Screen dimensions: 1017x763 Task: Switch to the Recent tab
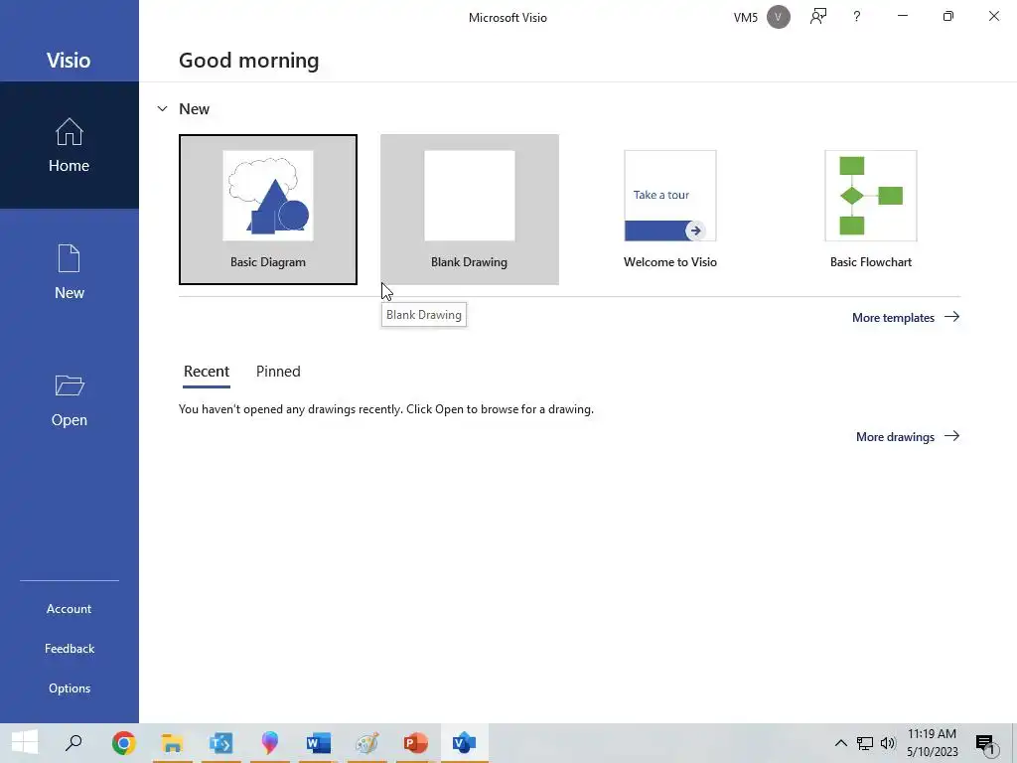coord(207,372)
